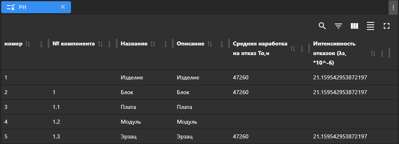Open the column visibility selector icon
This screenshot has height=144, width=399.
pyautogui.click(x=354, y=26)
